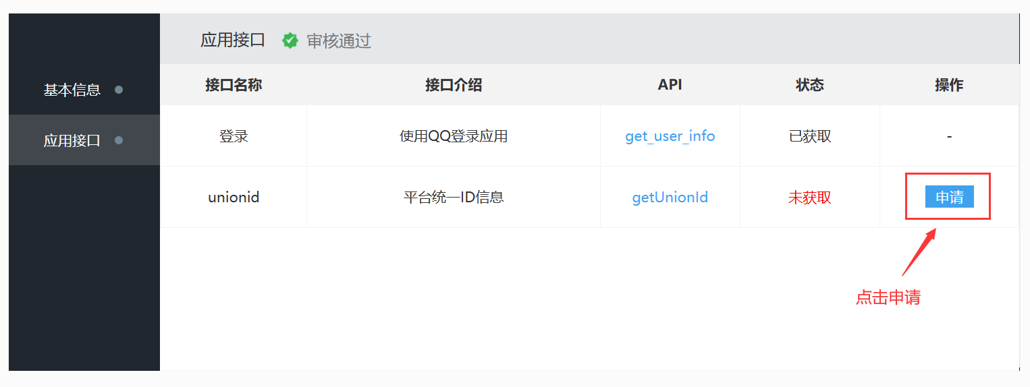Click the API column header
This screenshot has height=387, width=1030.
click(670, 85)
